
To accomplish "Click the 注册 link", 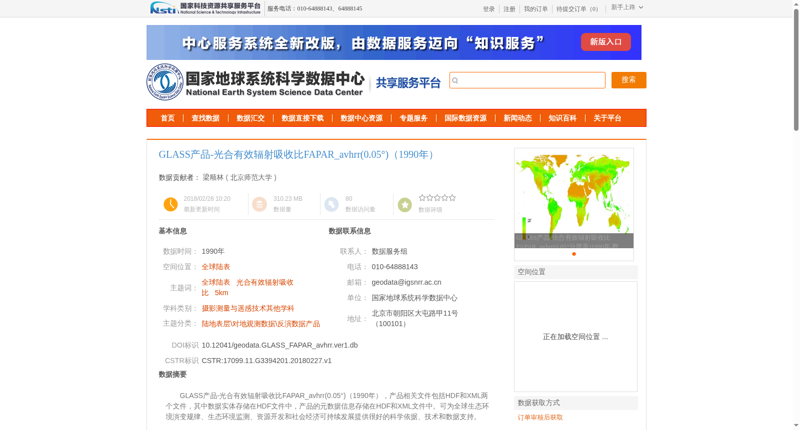I will (509, 9).
